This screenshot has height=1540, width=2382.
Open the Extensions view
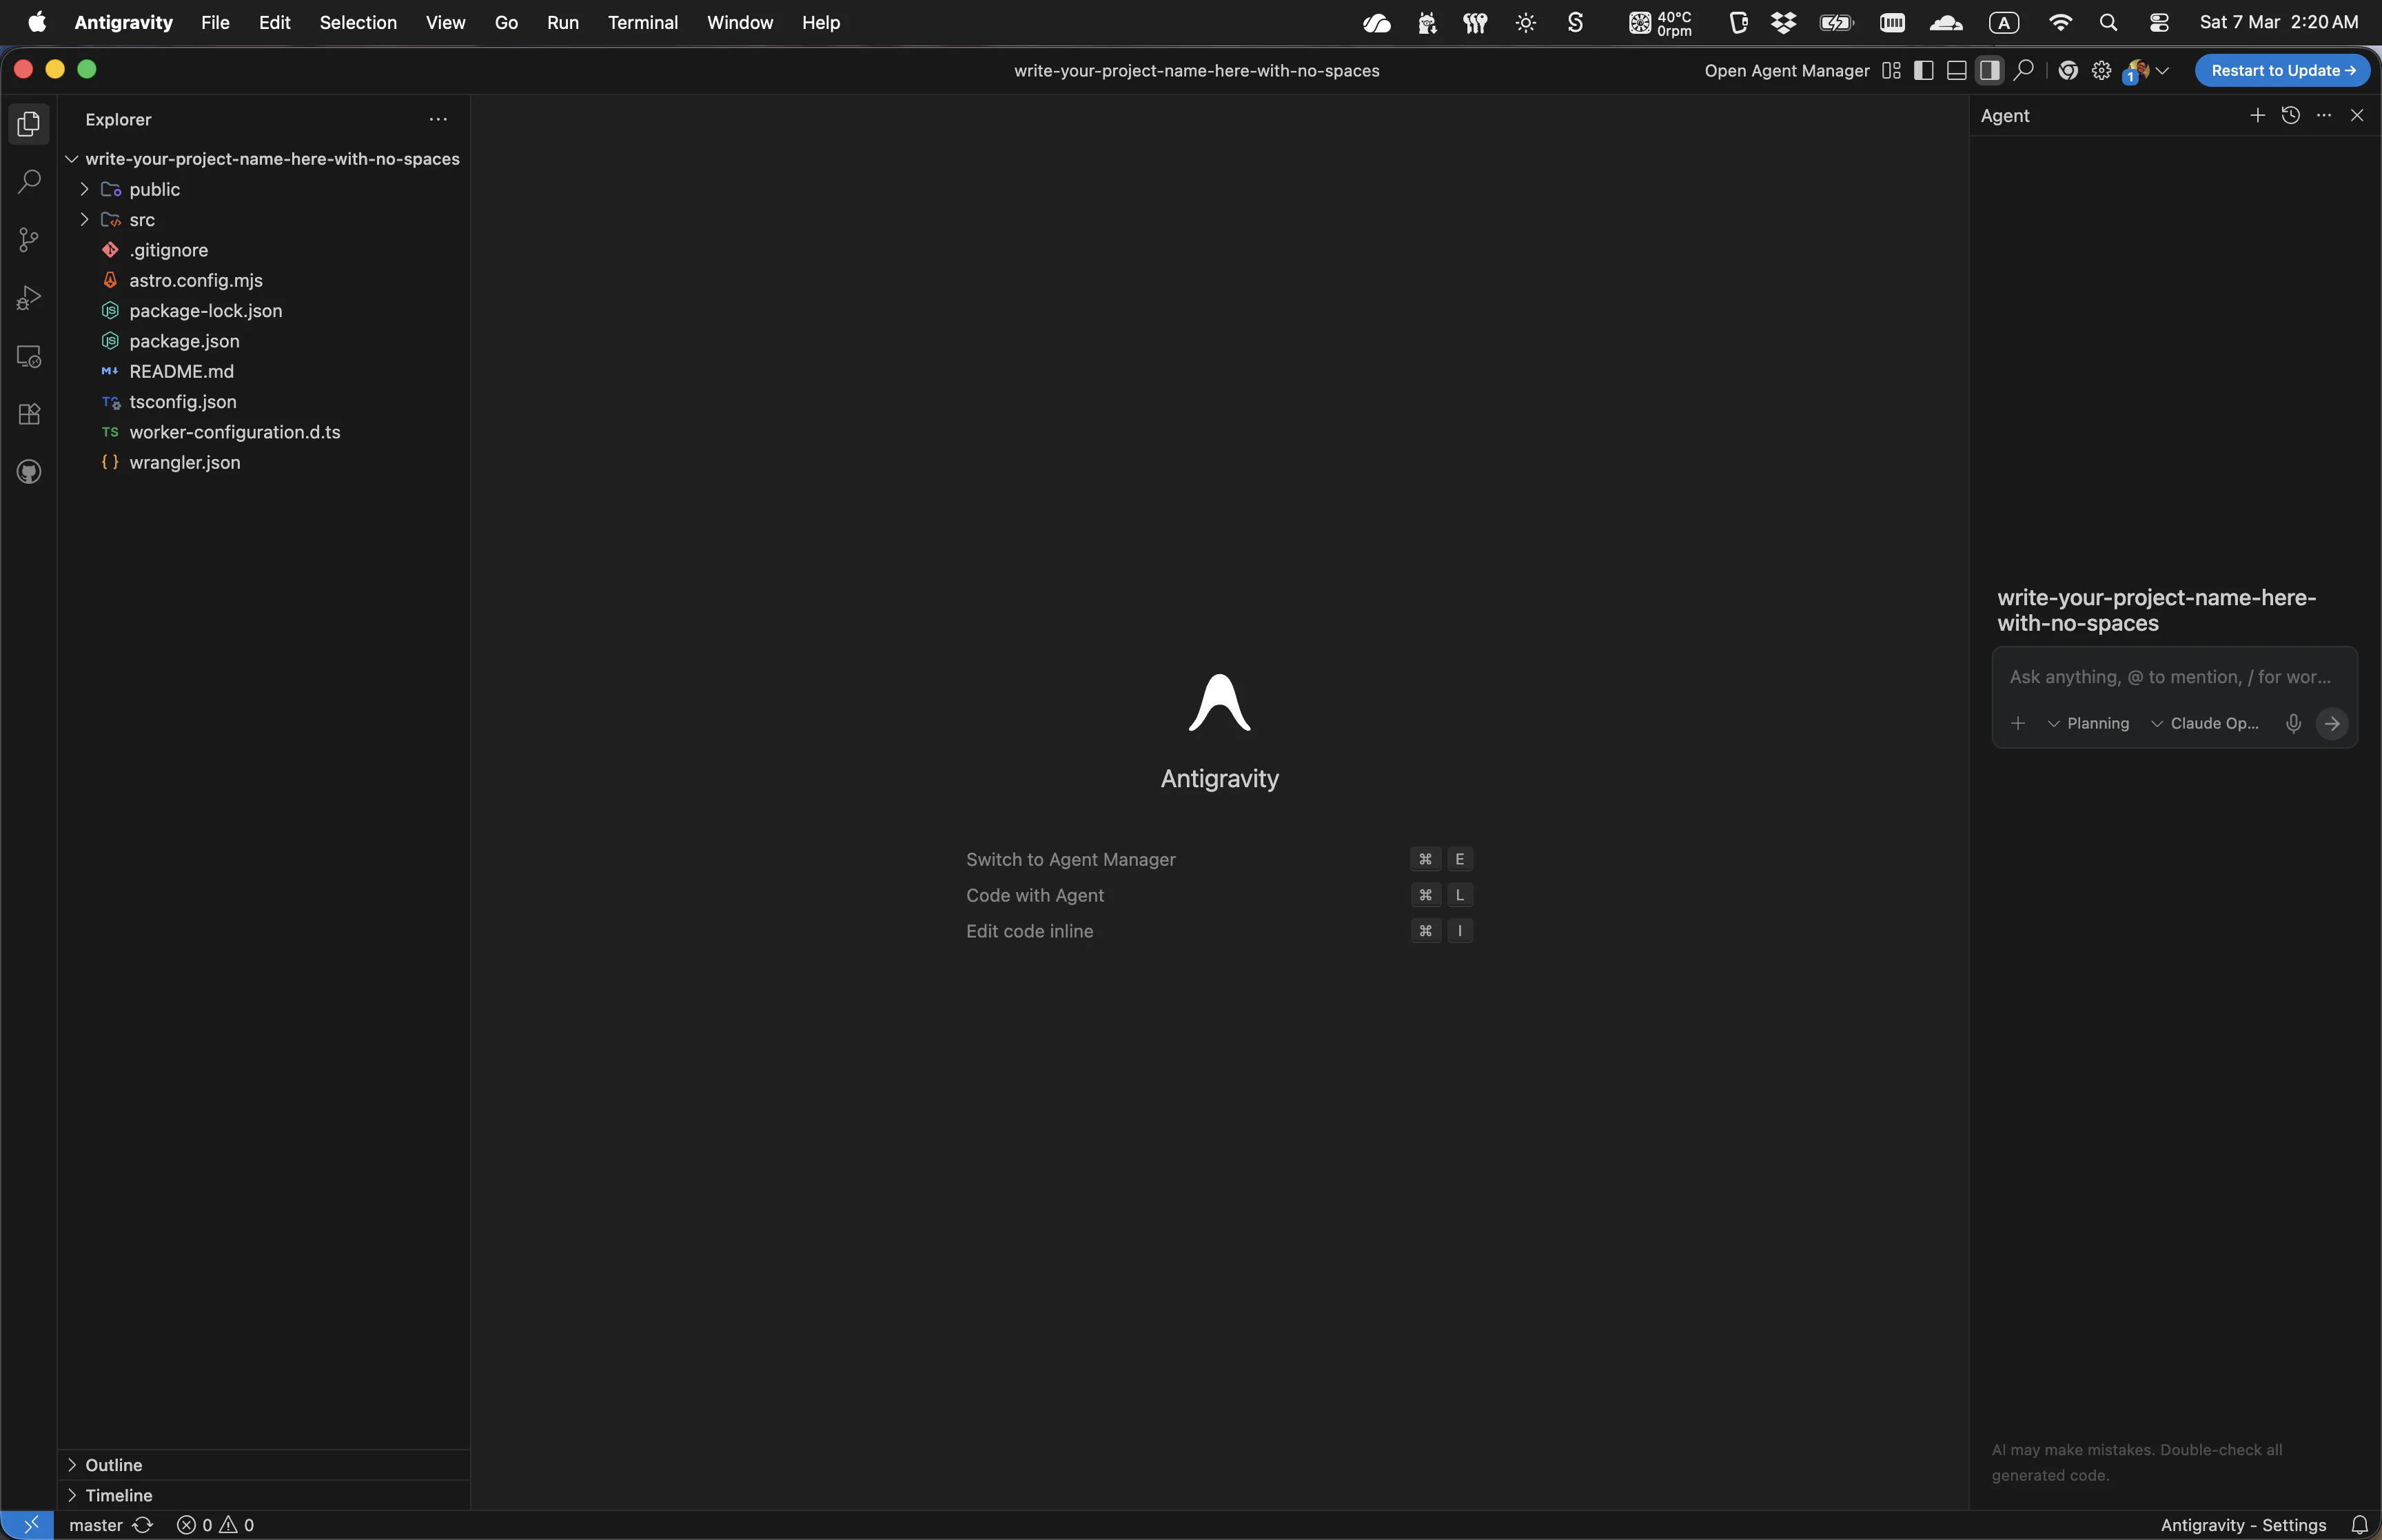pyautogui.click(x=29, y=414)
